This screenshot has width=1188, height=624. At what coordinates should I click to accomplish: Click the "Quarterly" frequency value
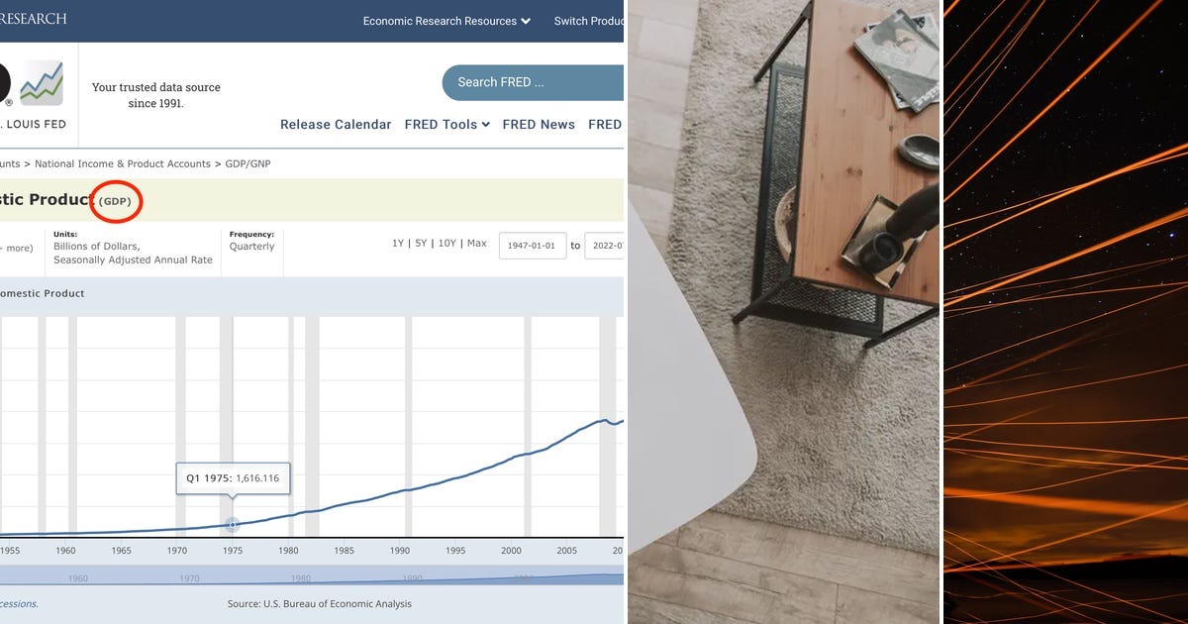[x=252, y=247]
